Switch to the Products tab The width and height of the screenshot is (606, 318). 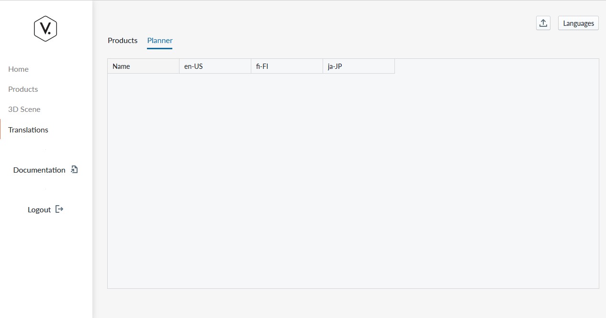coord(123,41)
